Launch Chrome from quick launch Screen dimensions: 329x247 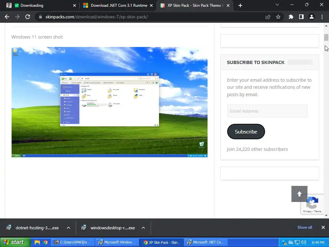pos(45,242)
